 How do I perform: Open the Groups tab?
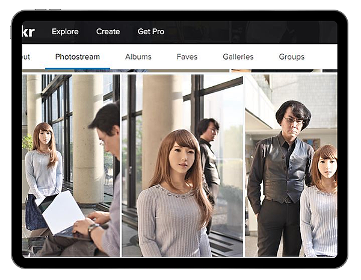click(292, 57)
